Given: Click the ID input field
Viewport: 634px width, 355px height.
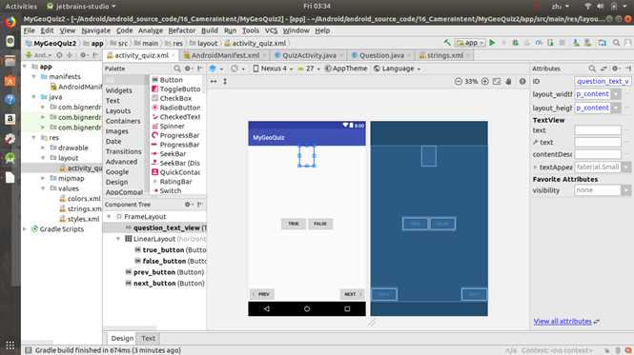Looking at the screenshot, I should coord(602,81).
